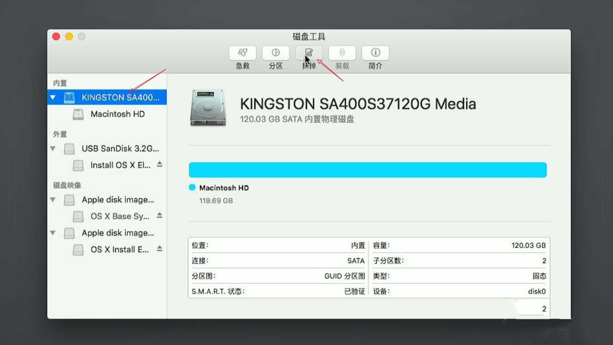Eject the Install OS X El... volume
The height and width of the screenshot is (345, 613).
click(160, 165)
